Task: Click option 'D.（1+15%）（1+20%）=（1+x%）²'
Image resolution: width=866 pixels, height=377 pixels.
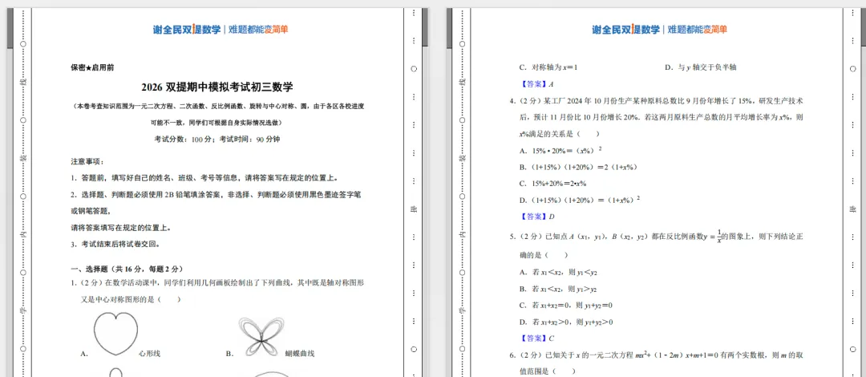Action: tap(580, 200)
